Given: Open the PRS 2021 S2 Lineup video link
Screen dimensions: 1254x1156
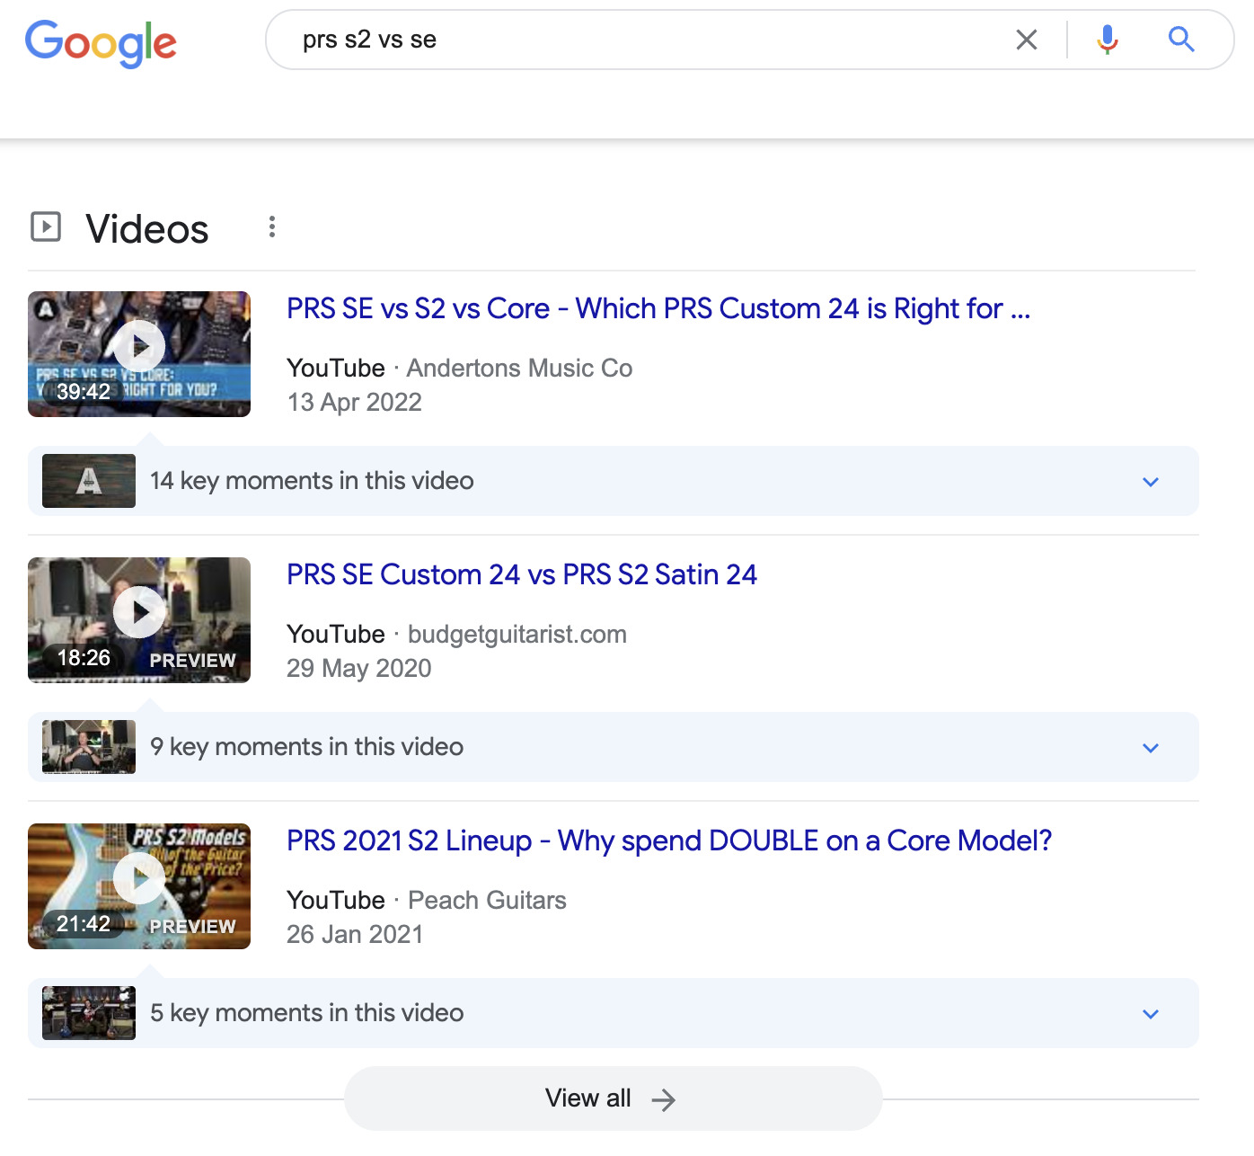Looking at the screenshot, I should (x=669, y=840).
